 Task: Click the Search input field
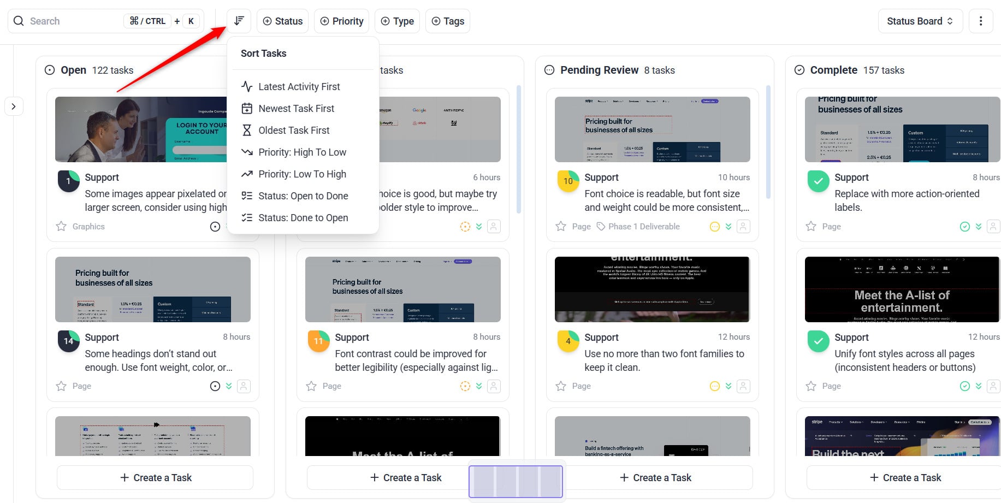pyautogui.click(x=71, y=21)
